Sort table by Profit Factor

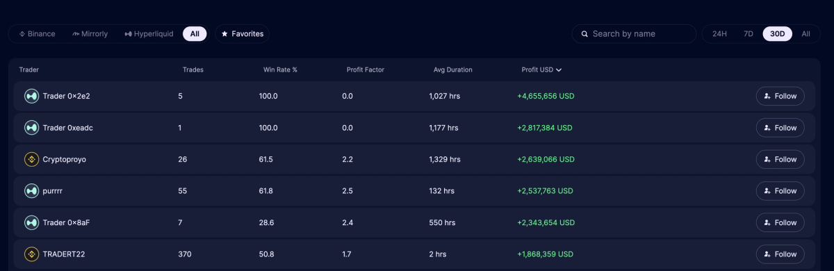365,69
